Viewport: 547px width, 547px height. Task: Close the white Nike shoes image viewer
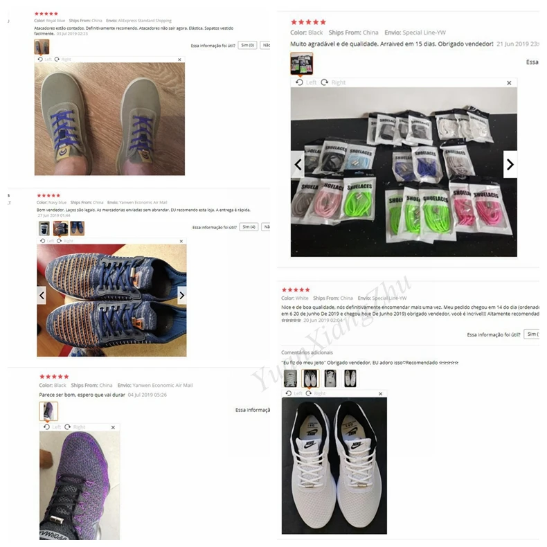[x=381, y=394]
